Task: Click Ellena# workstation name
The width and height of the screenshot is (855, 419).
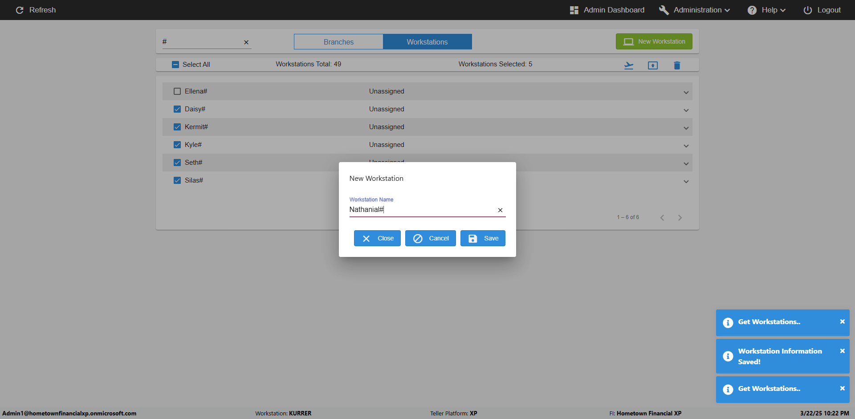Action: [196, 91]
